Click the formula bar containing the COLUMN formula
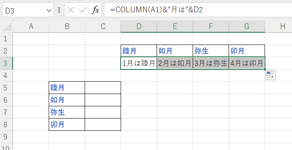This screenshot has width=292, height=150. tap(198, 10)
